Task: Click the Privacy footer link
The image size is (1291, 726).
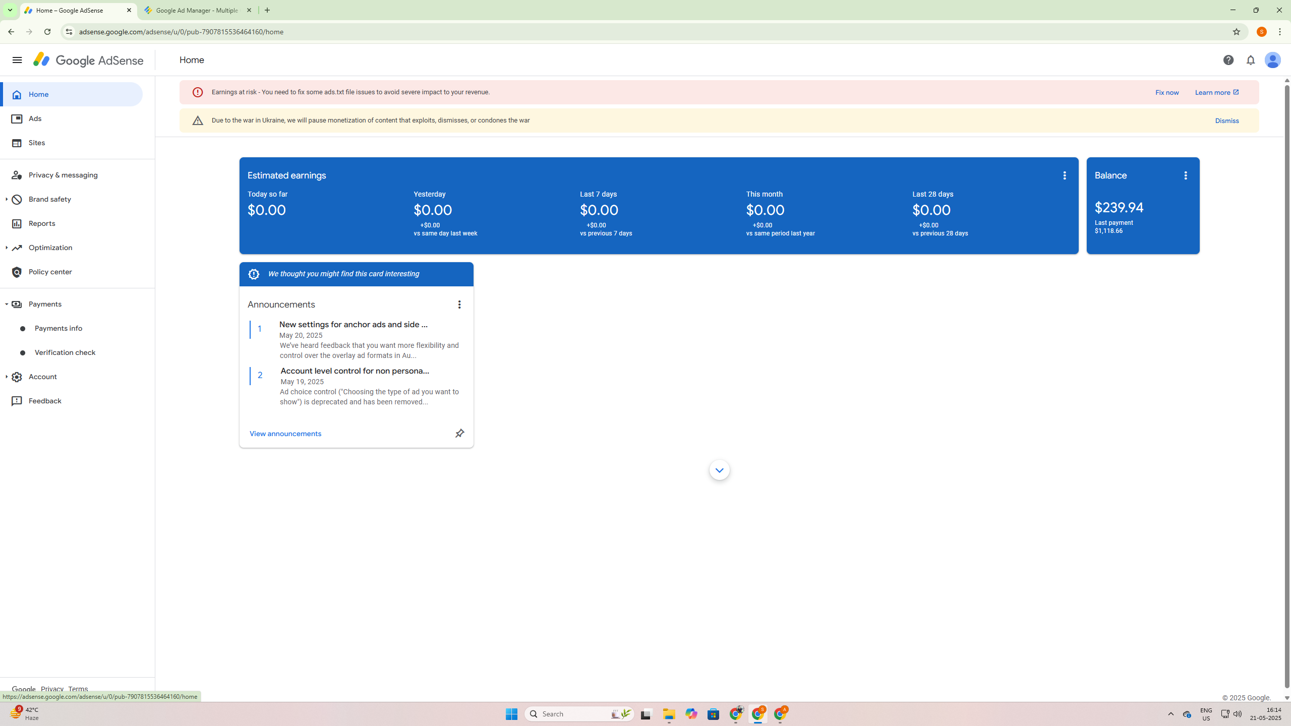Action: [52, 689]
